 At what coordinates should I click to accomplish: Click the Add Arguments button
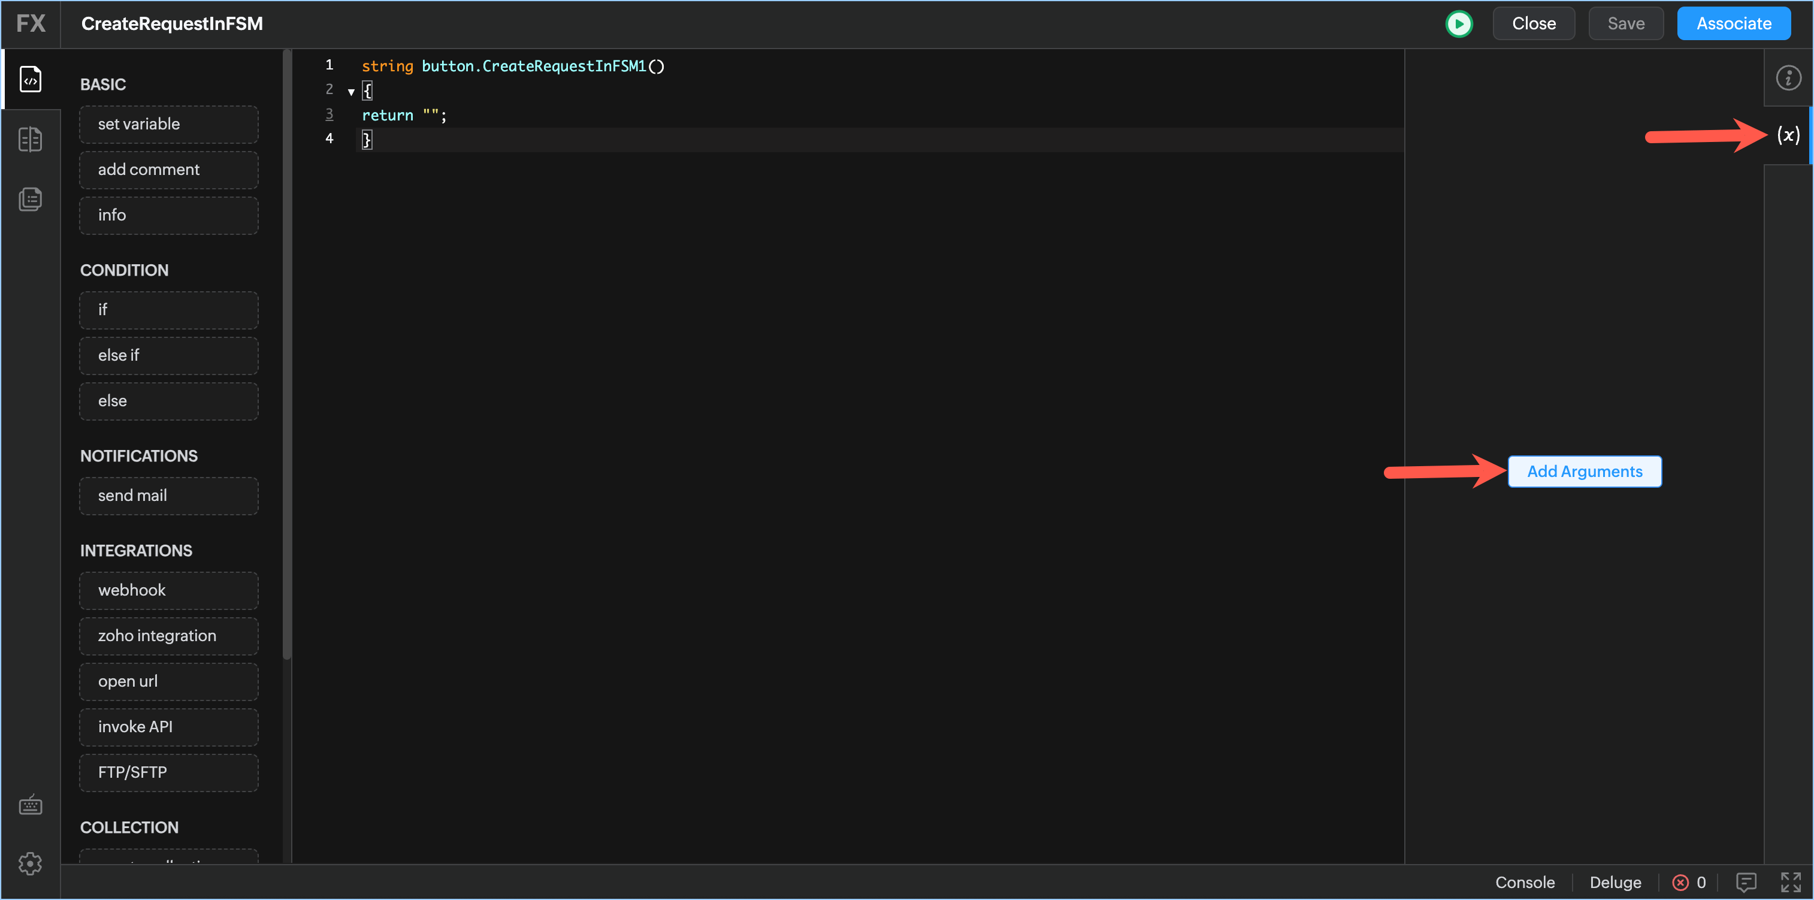pyautogui.click(x=1584, y=471)
